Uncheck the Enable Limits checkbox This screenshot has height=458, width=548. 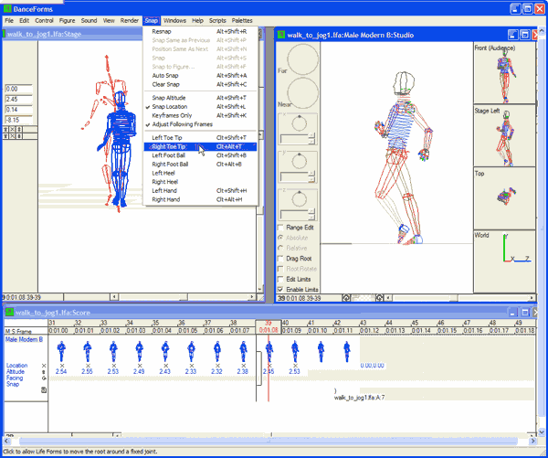point(280,288)
